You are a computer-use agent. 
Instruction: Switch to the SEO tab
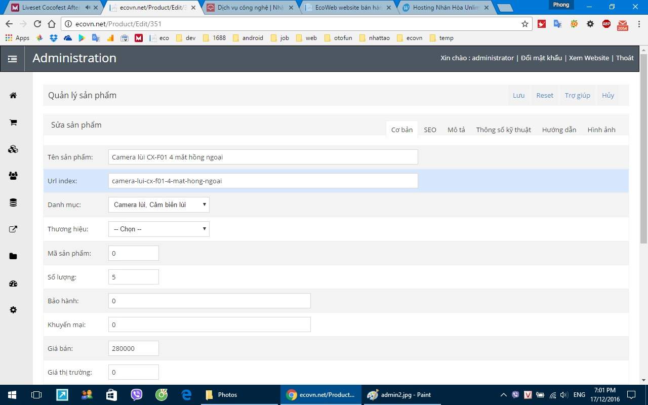click(430, 130)
